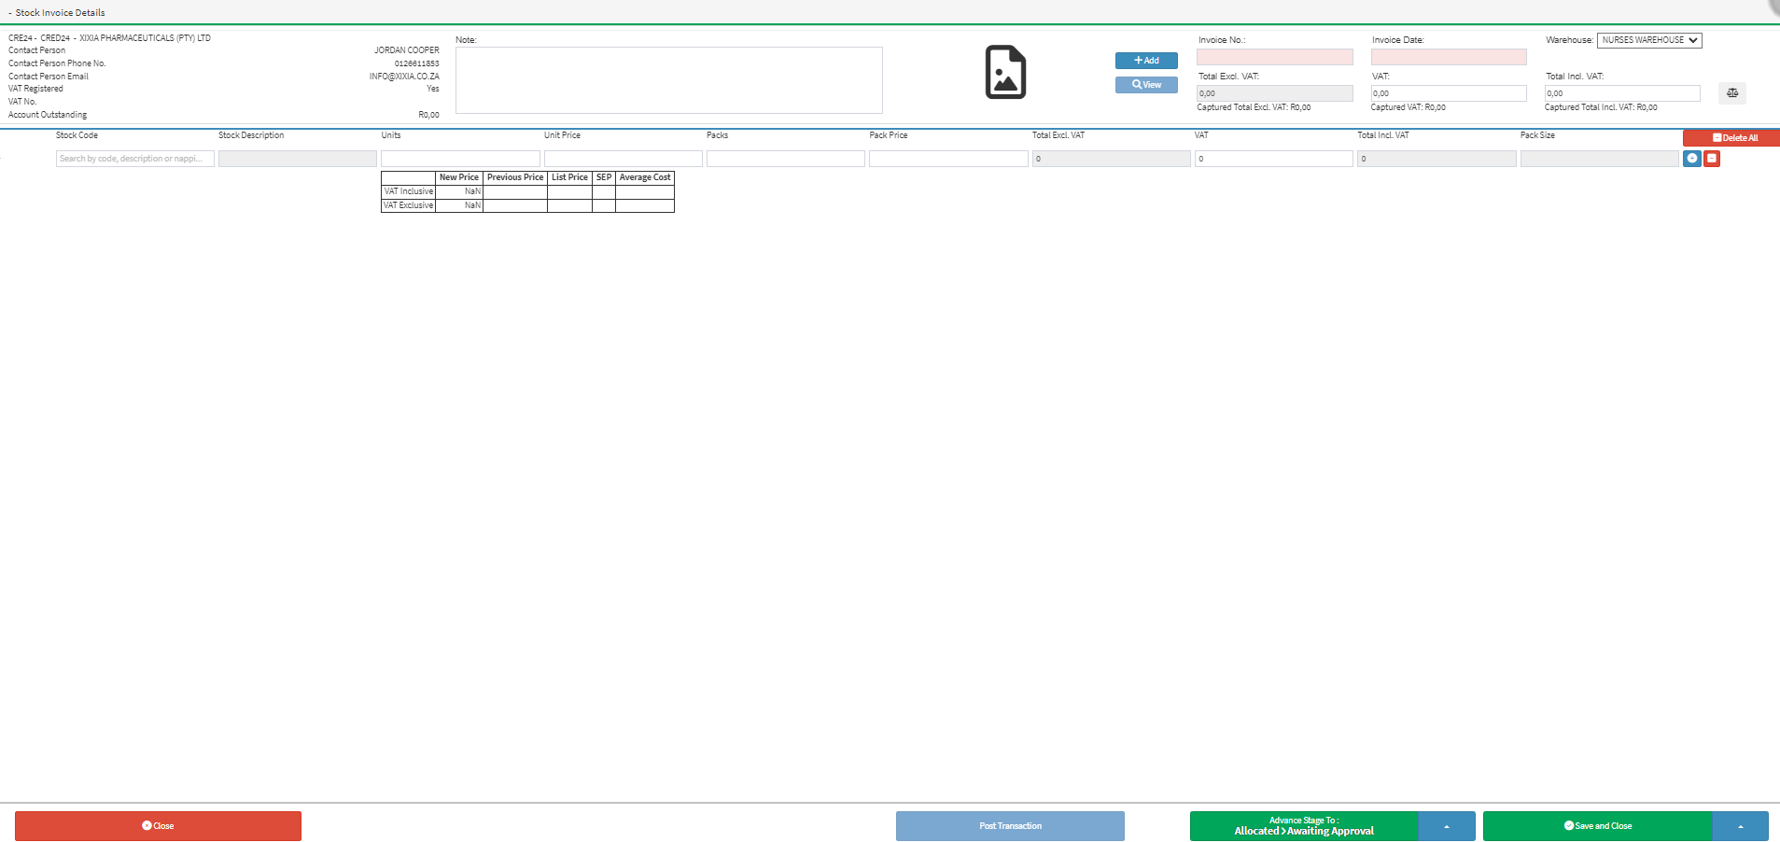Click the line VAT input field

[1274, 159]
